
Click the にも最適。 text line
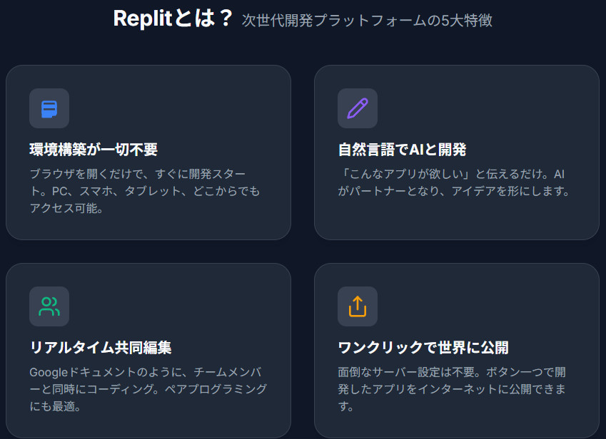55,407
